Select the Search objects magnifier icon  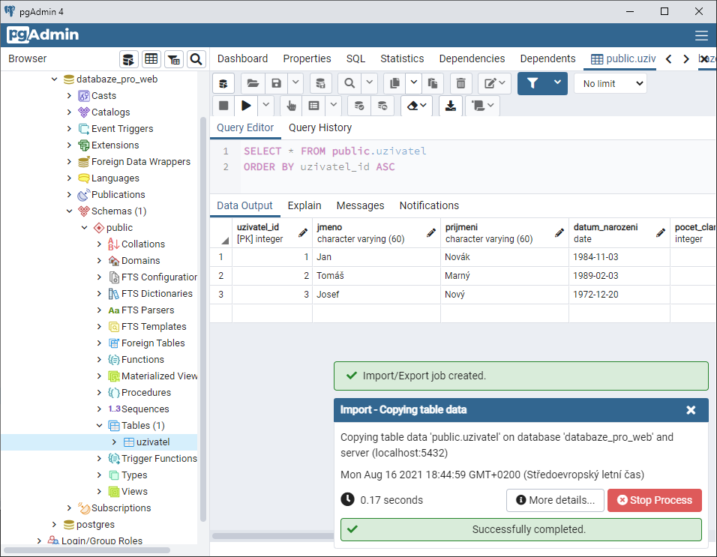[x=194, y=58]
